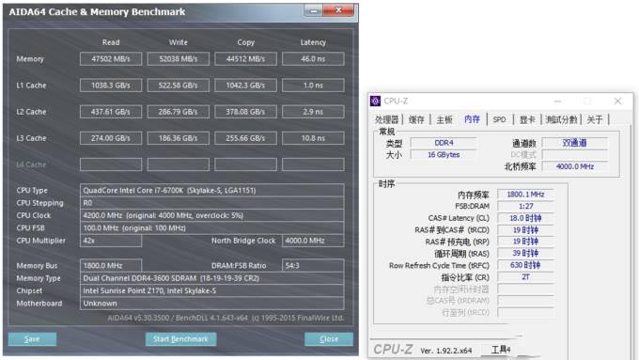This screenshot has width=639, height=360.
Task: Click L2 Cache Latency value 2.9 ns
Action: 313,112
